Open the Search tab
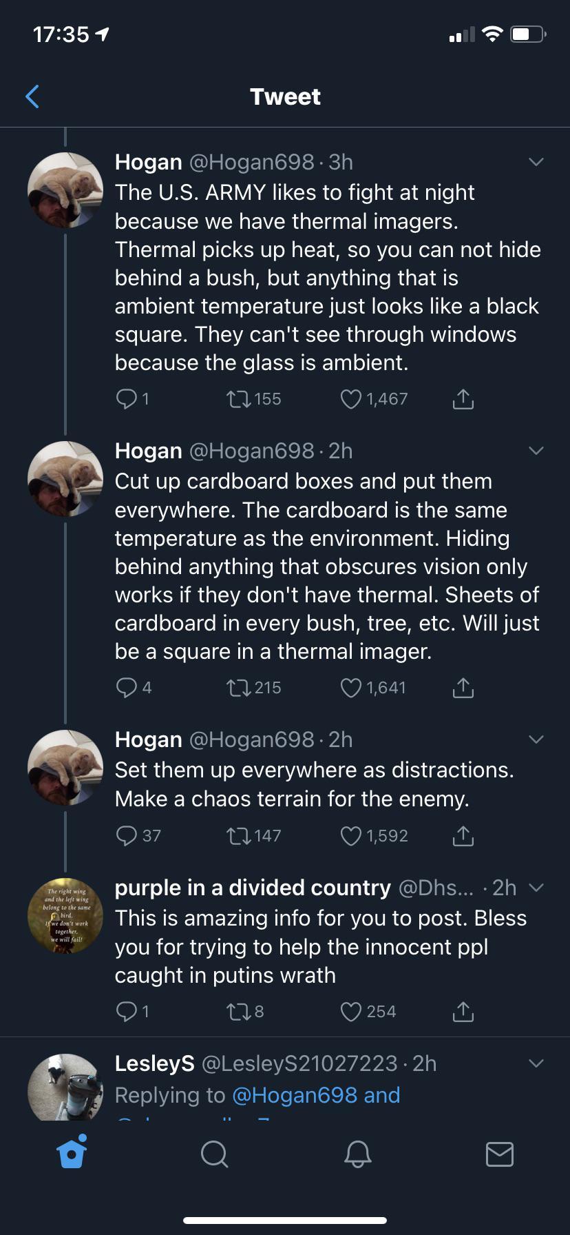This screenshot has width=570, height=1235. 214,1155
